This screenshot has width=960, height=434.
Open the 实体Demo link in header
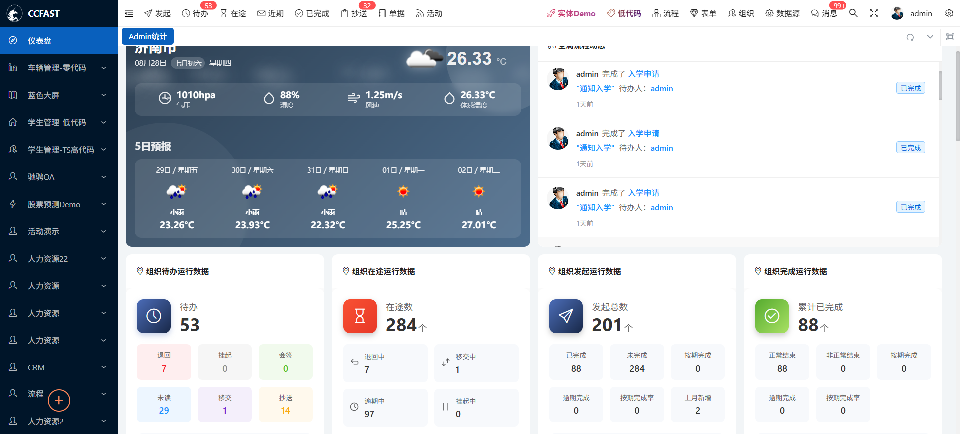(x=571, y=13)
